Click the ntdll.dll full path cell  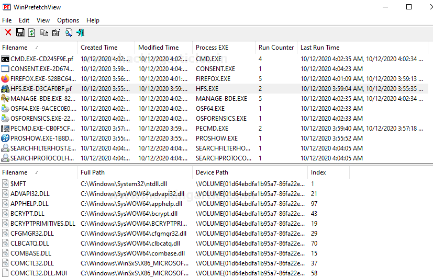(x=124, y=184)
